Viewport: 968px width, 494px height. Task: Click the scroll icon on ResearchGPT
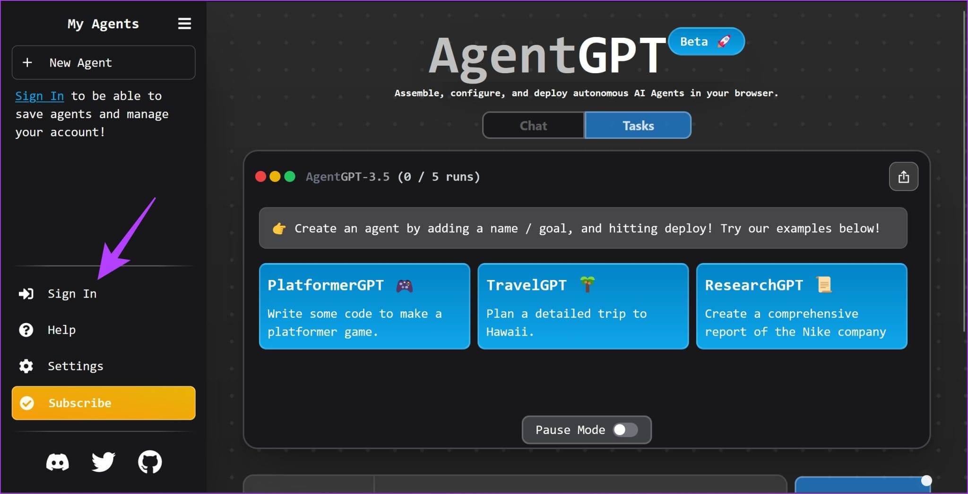824,284
